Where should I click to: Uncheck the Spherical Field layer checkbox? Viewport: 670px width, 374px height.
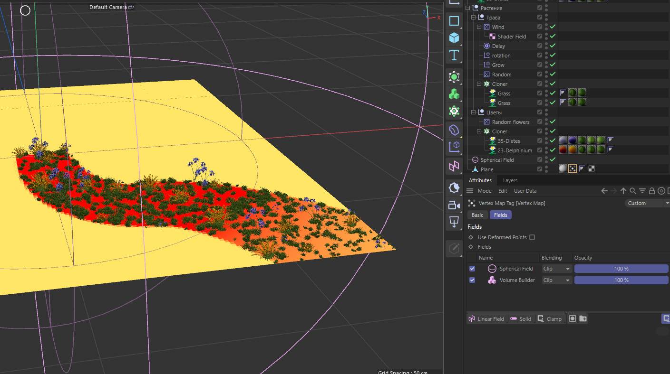pos(472,269)
